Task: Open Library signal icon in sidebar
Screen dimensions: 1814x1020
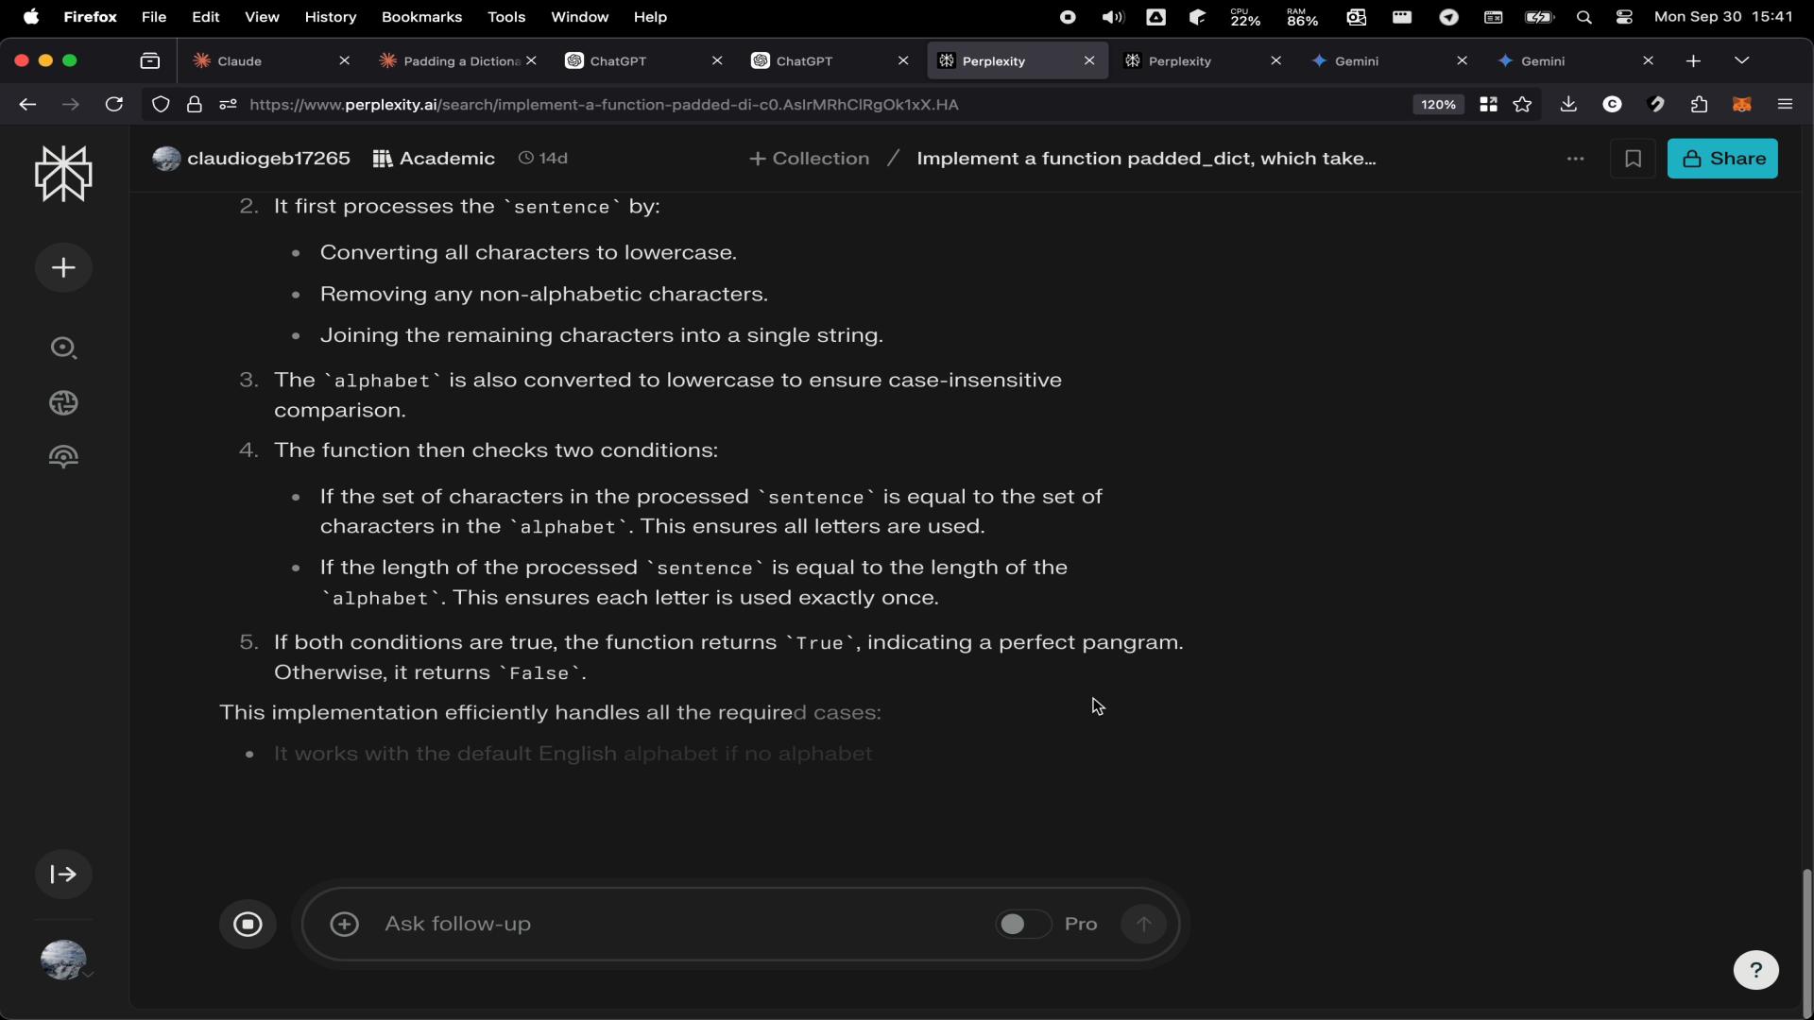Action: pos(63,457)
